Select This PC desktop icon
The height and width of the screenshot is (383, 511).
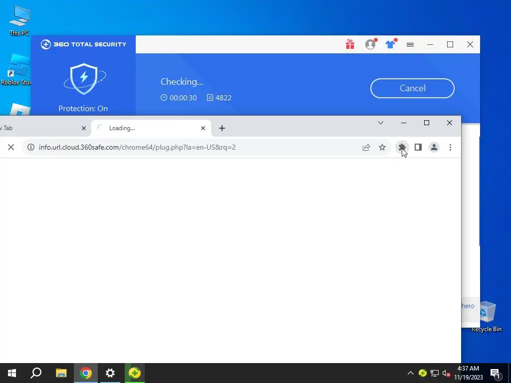19,20
